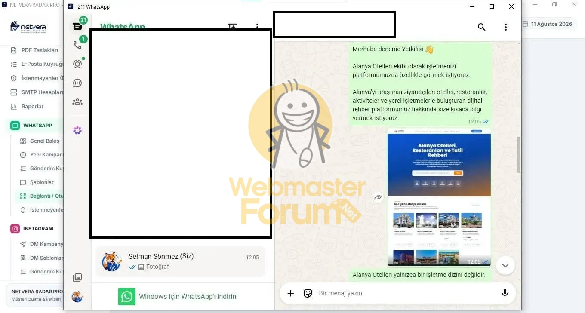Jump to latest messages with down chevron
This screenshot has width=585, height=313.
505,265
